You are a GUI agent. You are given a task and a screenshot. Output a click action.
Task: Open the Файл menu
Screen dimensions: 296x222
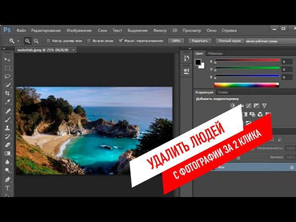click(21, 31)
